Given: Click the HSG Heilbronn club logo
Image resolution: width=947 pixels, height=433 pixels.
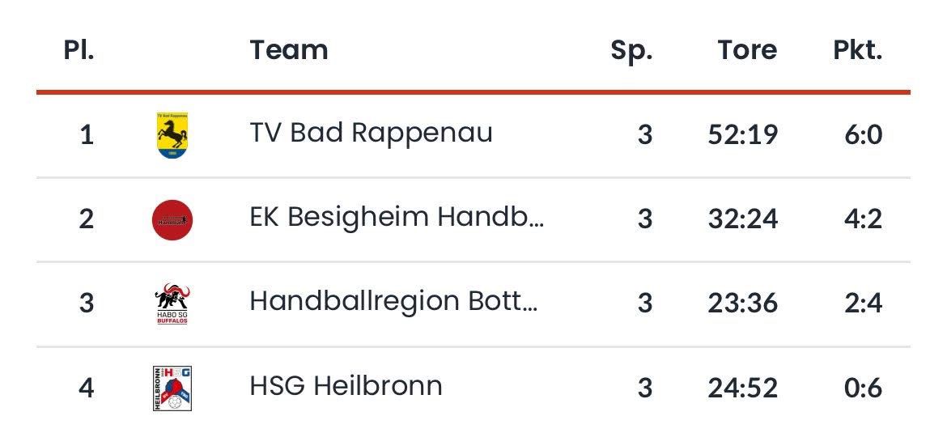Looking at the screenshot, I should click(x=172, y=388).
